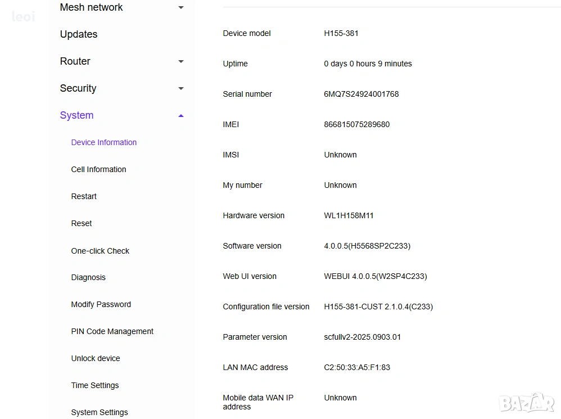Run One-click Check
The height and width of the screenshot is (419, 561).
[x=100, y=251]
